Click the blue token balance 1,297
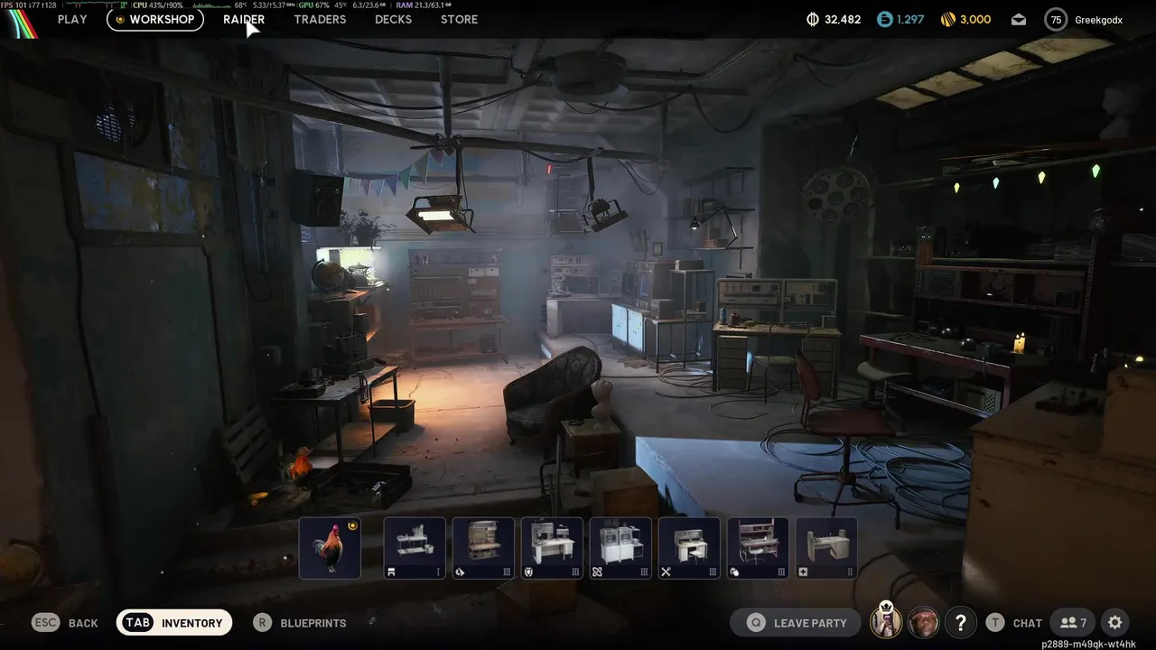 tap(900, 19)
